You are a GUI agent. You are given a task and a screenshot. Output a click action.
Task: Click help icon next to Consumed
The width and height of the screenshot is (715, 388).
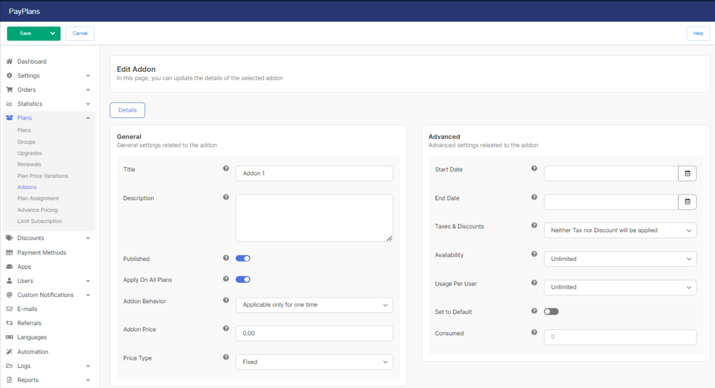click(534, 333)
